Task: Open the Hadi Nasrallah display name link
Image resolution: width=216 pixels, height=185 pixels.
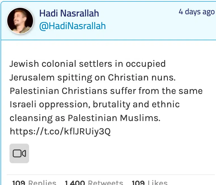Action: [x=69, y=13]
